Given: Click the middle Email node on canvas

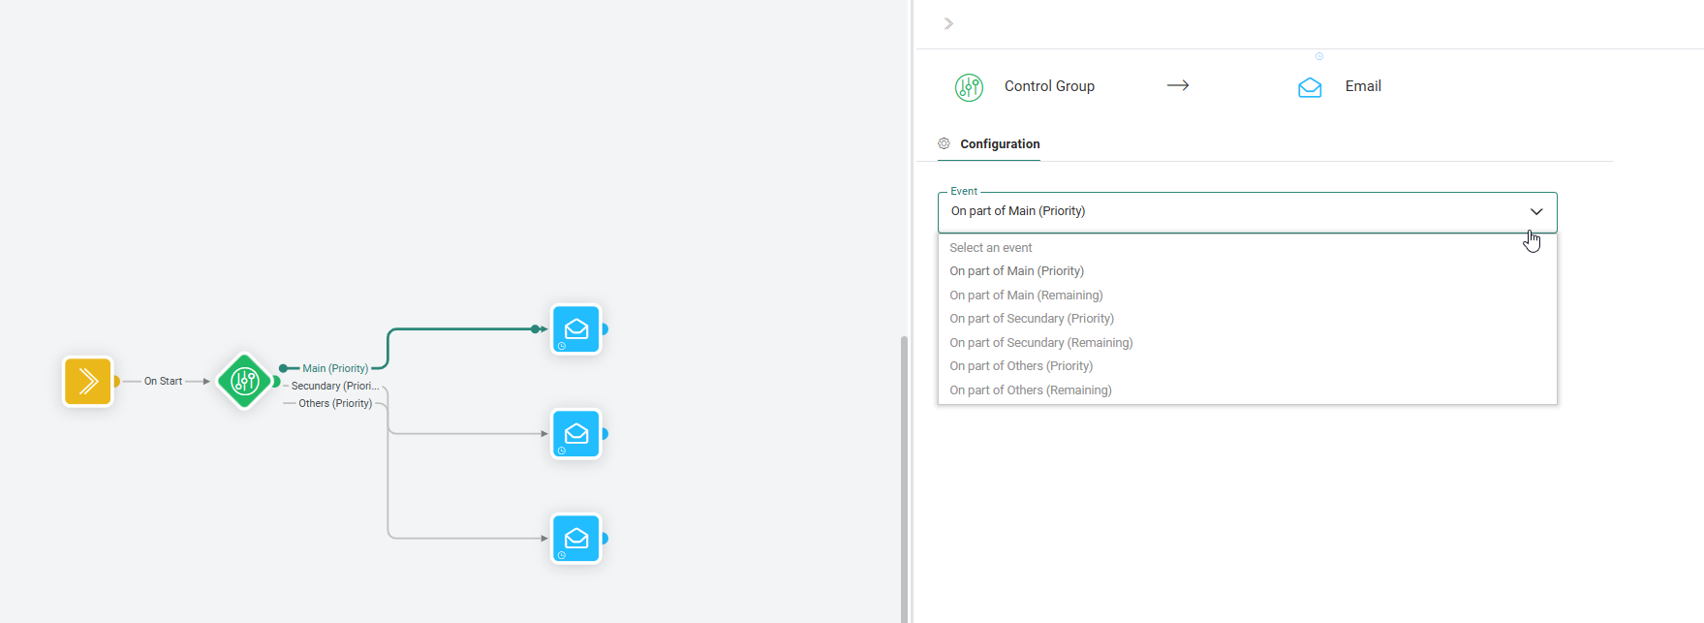Looking at the screenshot, I should (x=576, y=434).
